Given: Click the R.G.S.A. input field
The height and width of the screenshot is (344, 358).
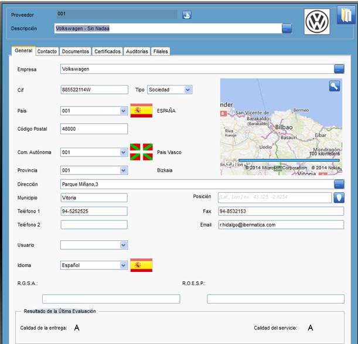Looking at the screenshot, I should pos(111,299).
